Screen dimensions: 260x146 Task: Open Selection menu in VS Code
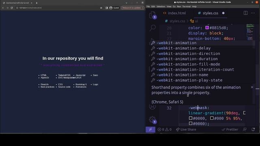click(161, 6)
